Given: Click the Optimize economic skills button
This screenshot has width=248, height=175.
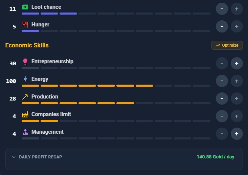Looking at the screenshot, I should (x=227, y=45).
